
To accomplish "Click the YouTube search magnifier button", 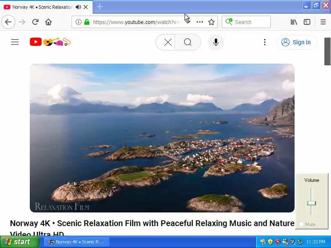I will coord(188,42).
